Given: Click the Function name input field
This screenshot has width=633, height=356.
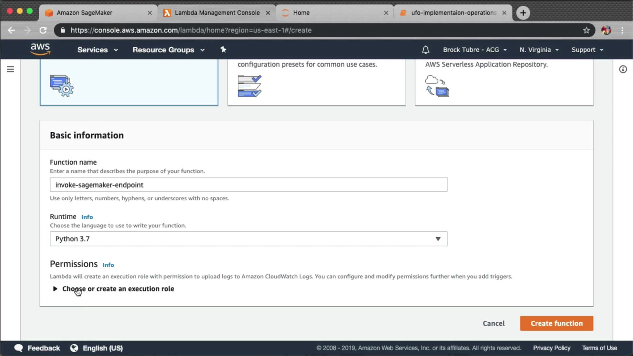Looking at the screenshot, I should (x=248, y=185).
